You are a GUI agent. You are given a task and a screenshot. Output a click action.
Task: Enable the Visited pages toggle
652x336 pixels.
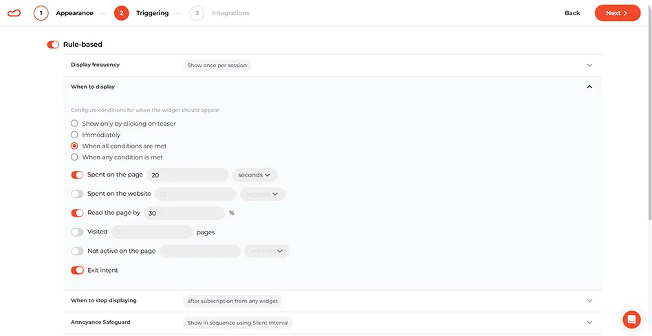coord(77,232)
